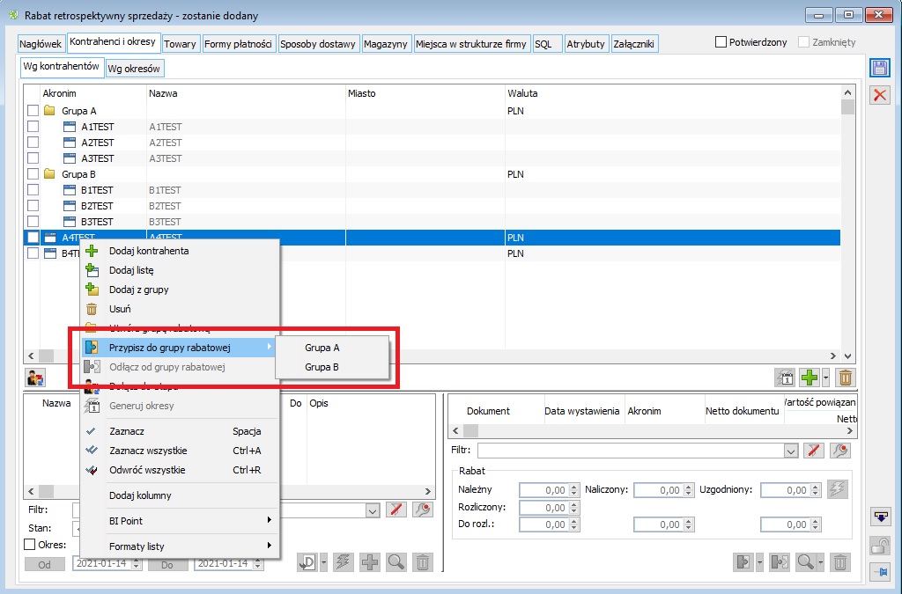Click the padlock icon in the right sidebar
This screenshot has width=902, height=594.
880,545
